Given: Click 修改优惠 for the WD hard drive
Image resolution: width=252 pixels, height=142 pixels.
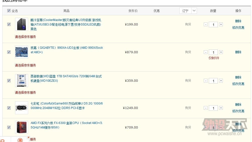Looking at the screenshot, I should [x=238, y=84].
